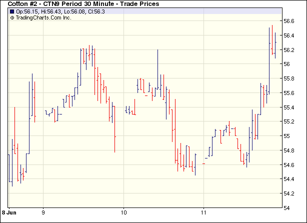
Task: Click the 54 price axis label at bottom
Action: (x=287, y=207)
